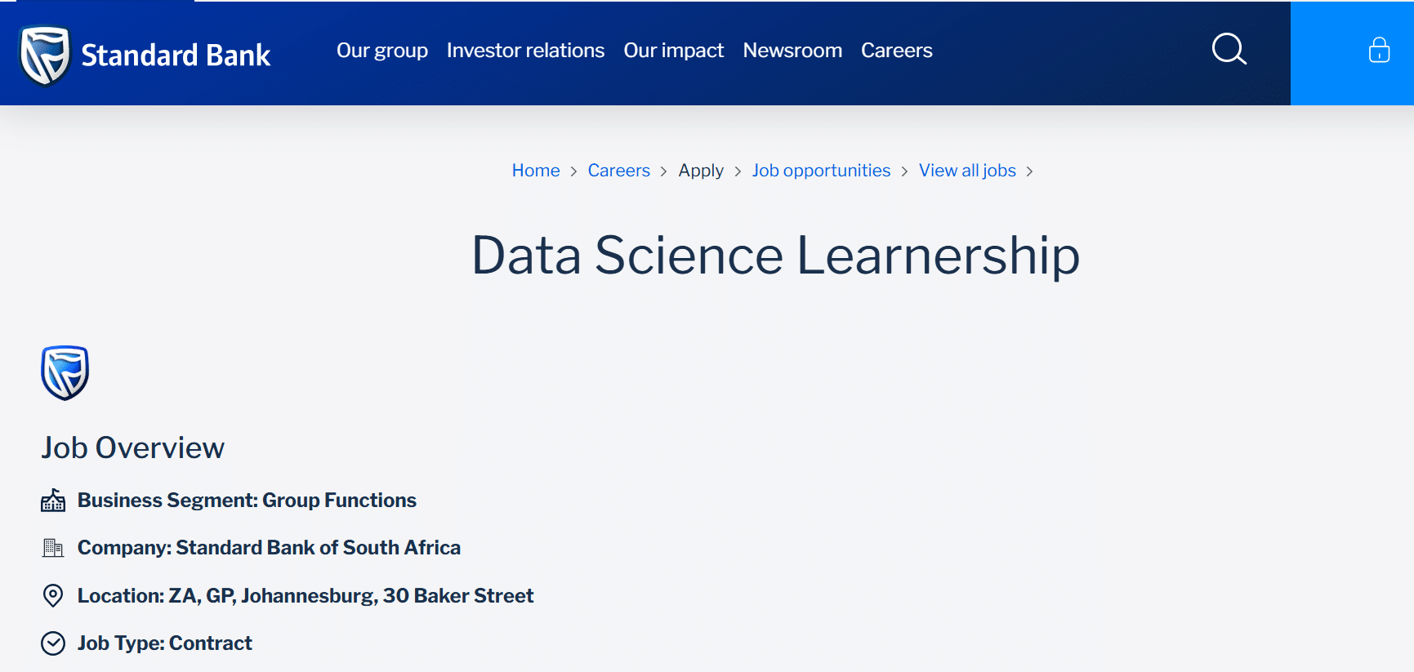Screen dimensions: 1414x672
Task: Go to Home breadcrumb link
Action: (536, 171)
